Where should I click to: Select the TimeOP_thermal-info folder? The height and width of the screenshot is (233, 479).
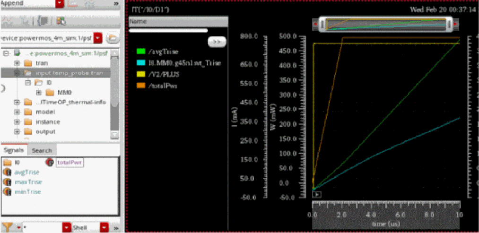pyautogui.click(x=65, y=102)
